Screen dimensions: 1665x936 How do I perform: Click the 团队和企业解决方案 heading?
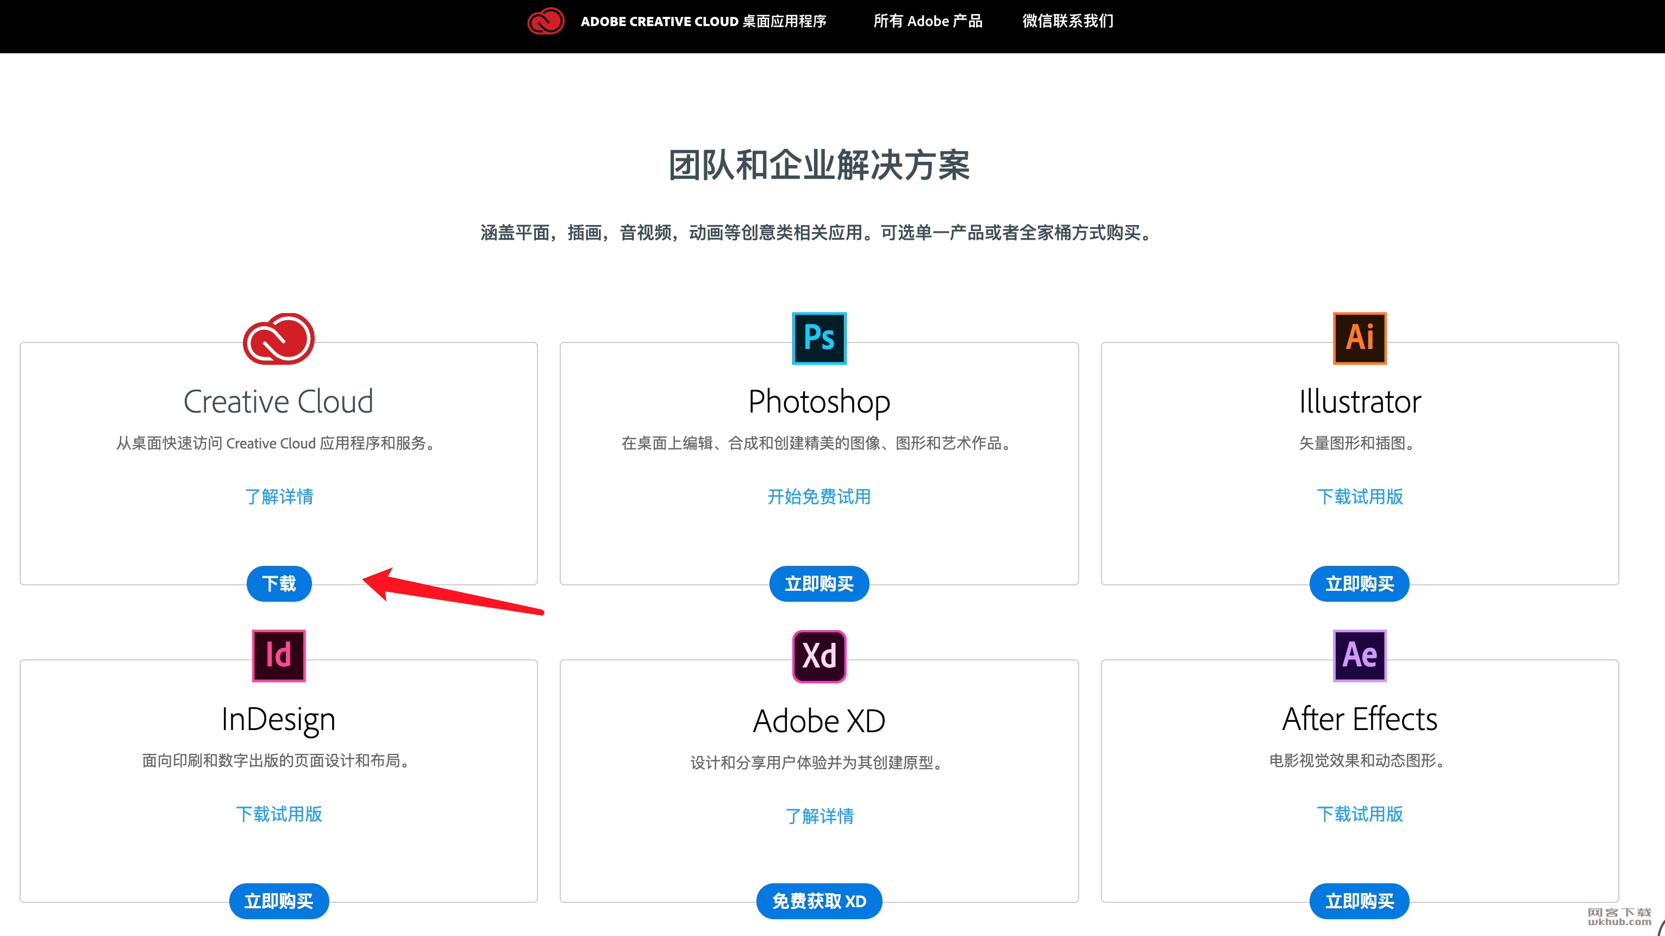(x=819, y=165)
